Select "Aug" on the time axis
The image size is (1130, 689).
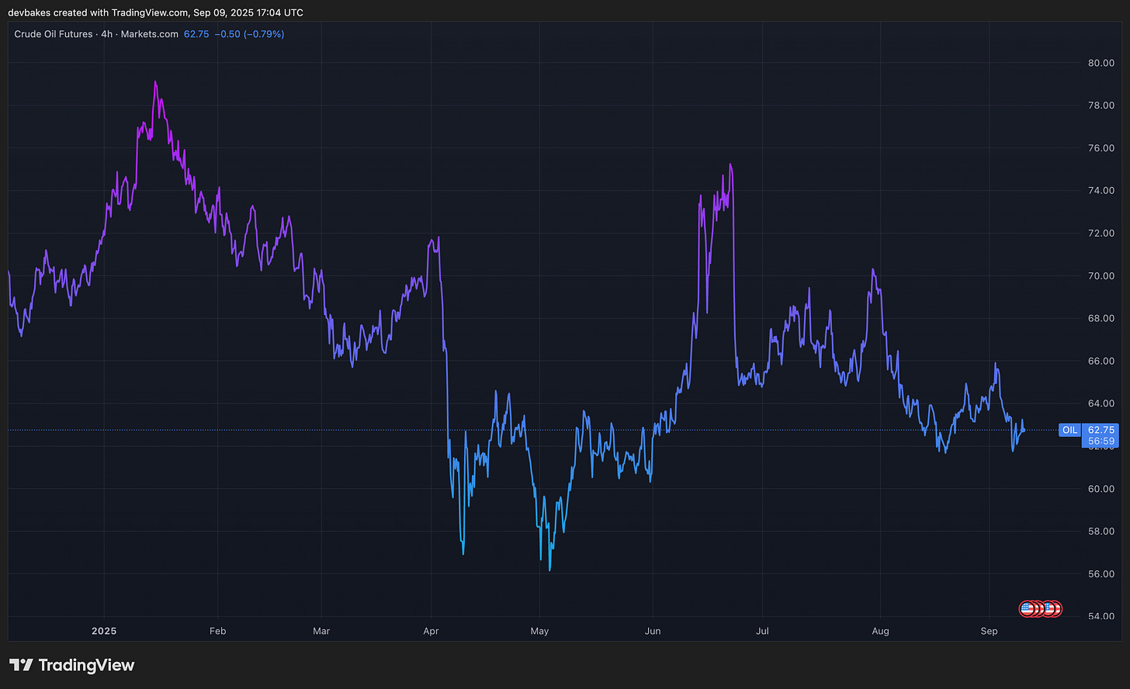pyautogui.click(x=880, y=632)
